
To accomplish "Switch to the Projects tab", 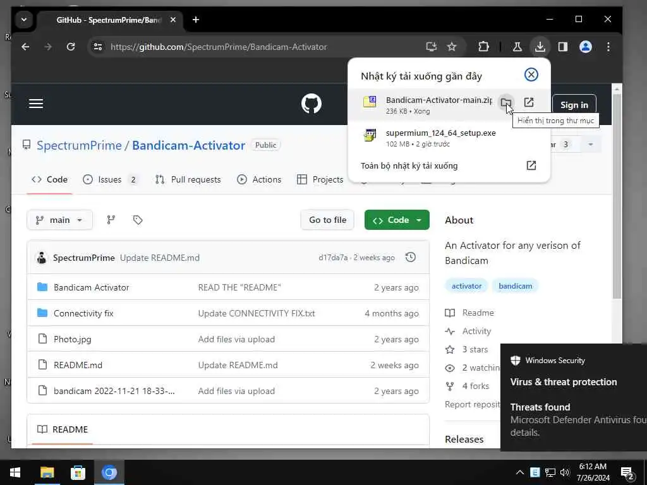I will [320, 179].
